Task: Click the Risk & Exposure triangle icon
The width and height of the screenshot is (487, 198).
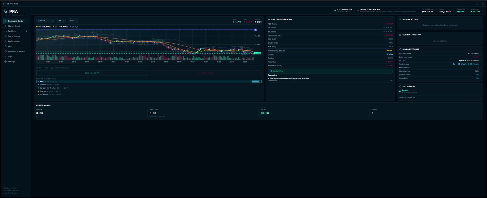Action: pos(400,49)
